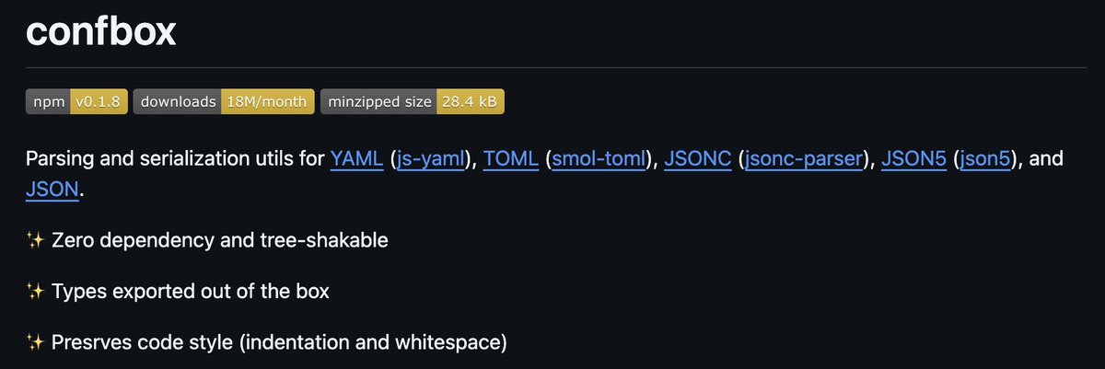Click the "Types exported out of the box" text
The image size is (1105, 369).
[x=191, y=292]
